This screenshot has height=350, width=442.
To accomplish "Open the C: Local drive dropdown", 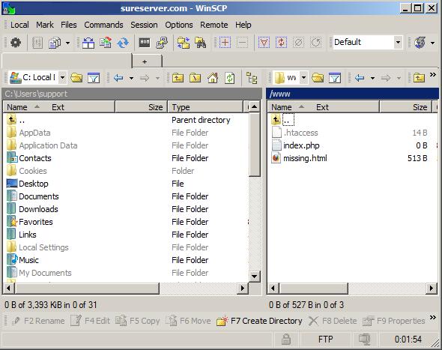I will click(62, 77).
